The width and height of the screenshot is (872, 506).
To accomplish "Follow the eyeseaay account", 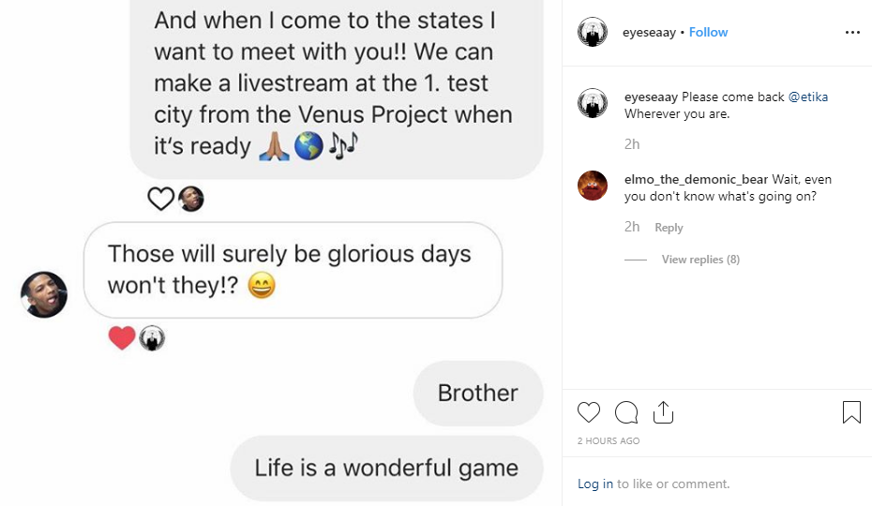I will click(x=708, y=32).
